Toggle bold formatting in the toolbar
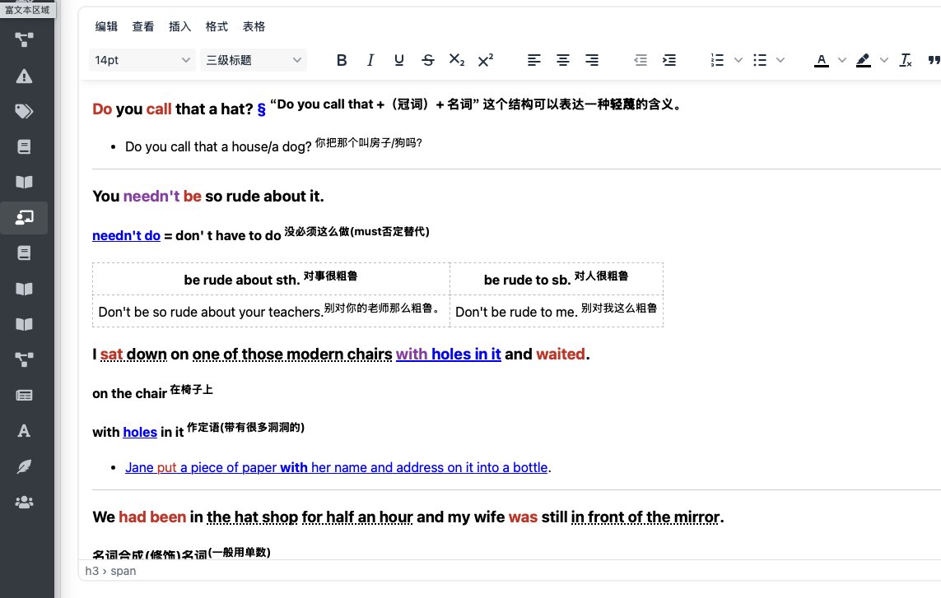The image size is (941, 598). point(342,60)
